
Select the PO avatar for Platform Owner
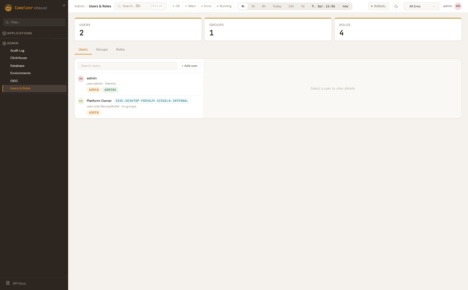81,101
